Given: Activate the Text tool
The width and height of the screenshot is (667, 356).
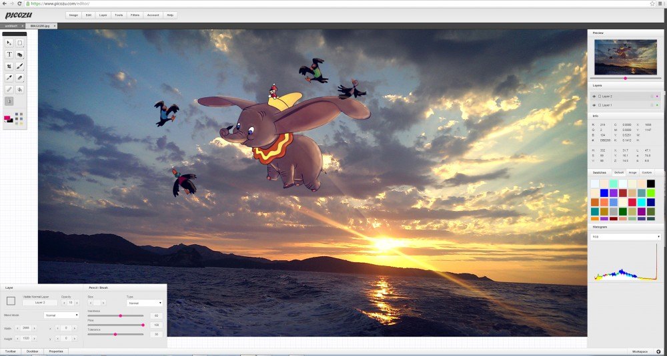Looking at the screenshot, I should coord(9,55).
